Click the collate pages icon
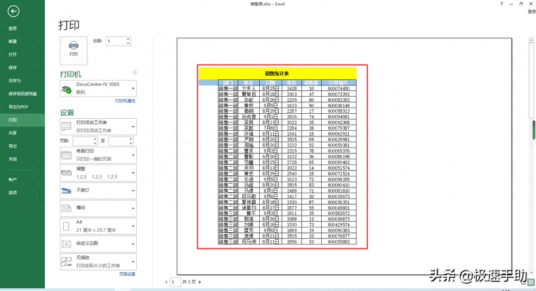The height and width of the screenshot is (291, 536). (66, 173)
